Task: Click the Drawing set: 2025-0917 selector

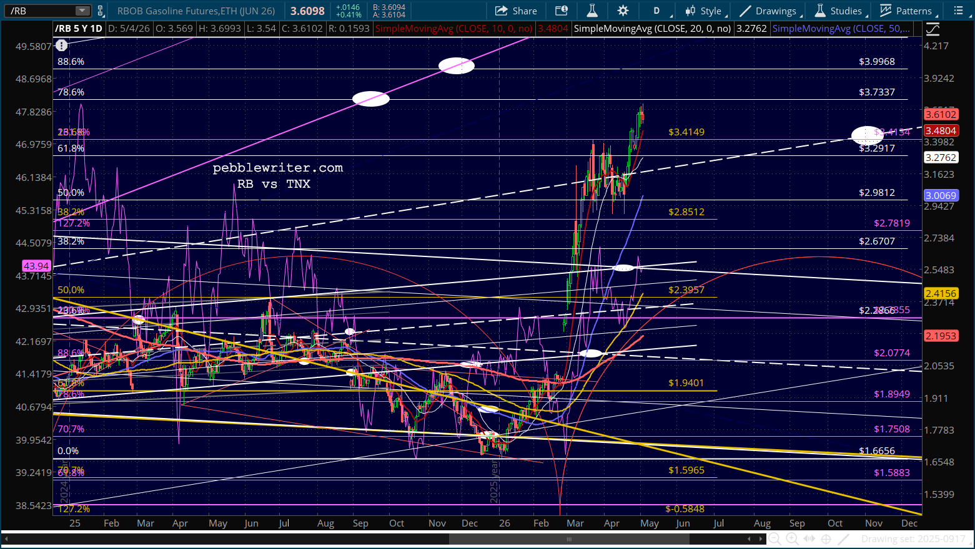Action: point(914,539)
